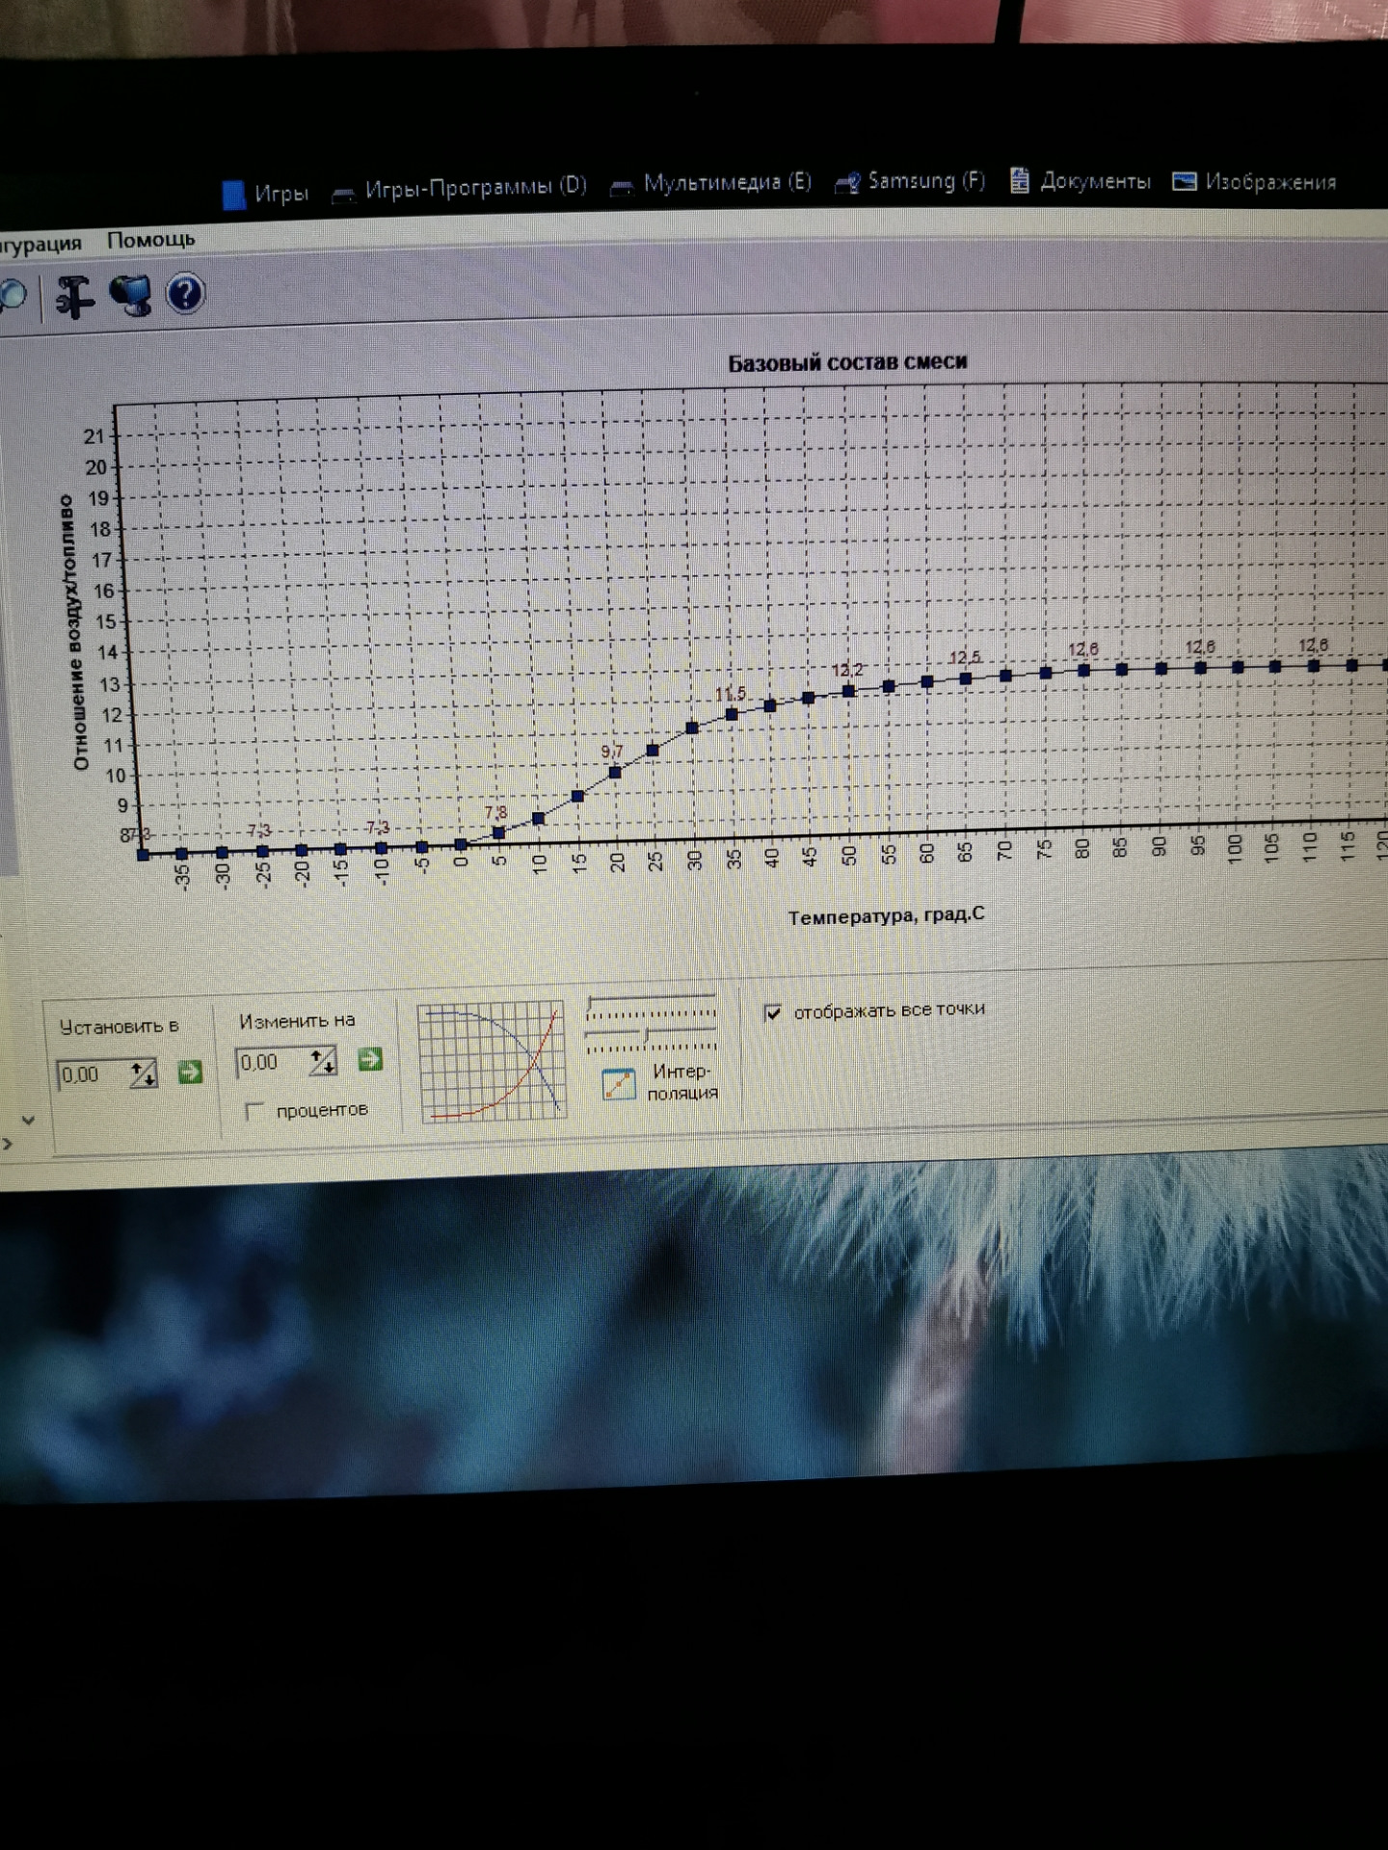Select the graph point at -10 degrees
Viewport: 1388px width, 1850px height.
click(381, 848)
